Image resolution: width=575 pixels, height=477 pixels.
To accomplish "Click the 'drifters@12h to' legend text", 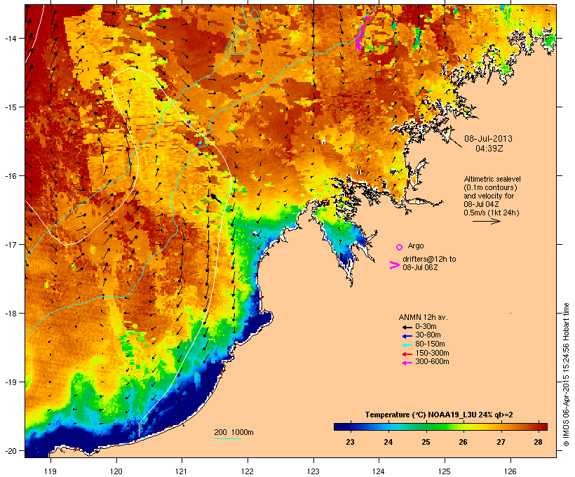I will click(429, 259).
